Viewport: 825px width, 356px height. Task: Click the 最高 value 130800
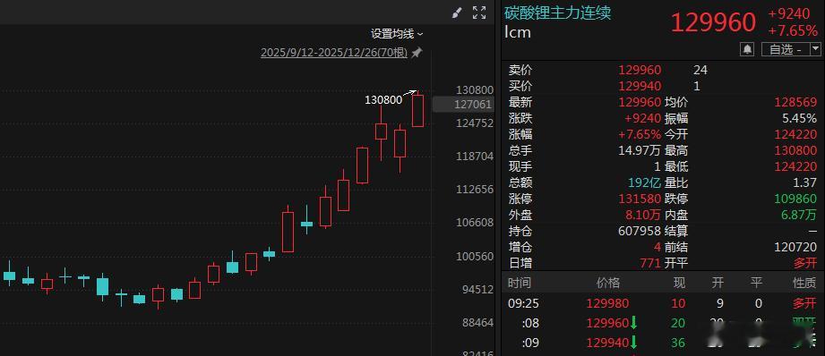point(795,150)
